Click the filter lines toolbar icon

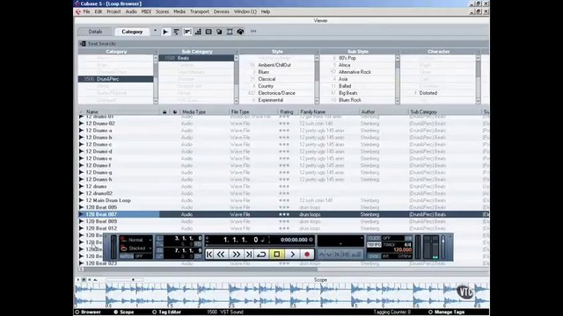tap(176, 32)
